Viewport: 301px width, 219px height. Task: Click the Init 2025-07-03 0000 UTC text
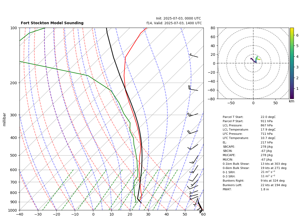coord(178,18)
